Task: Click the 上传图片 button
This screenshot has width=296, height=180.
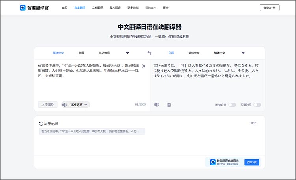Action: (48, 105)
